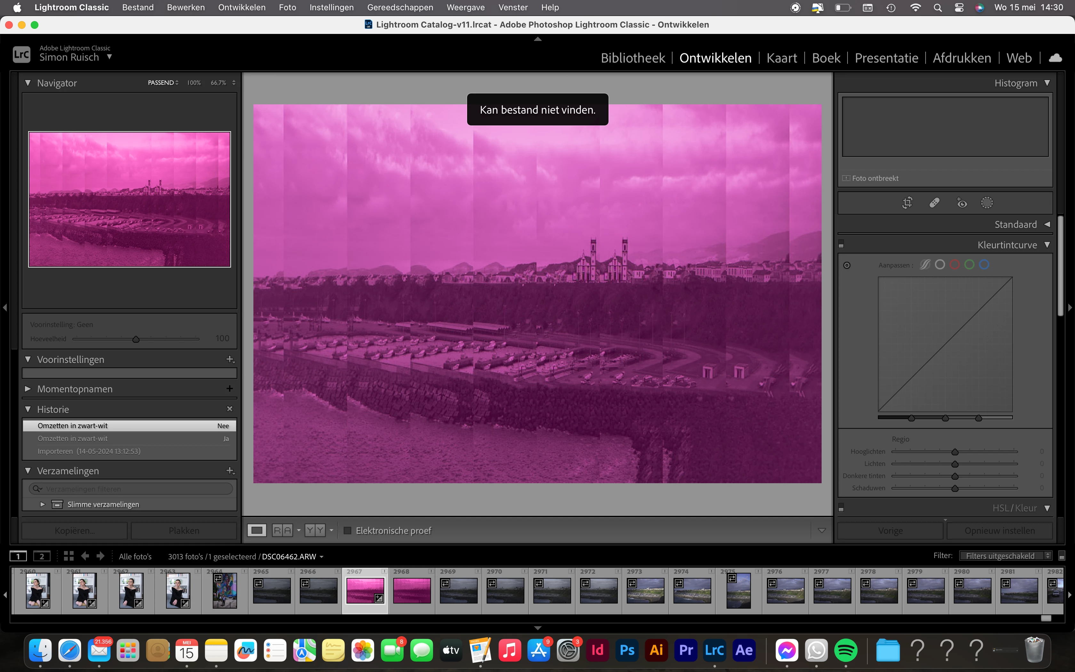Click the Opnieuw instellen button
Image resolution: width=1075 pixels, height=672 pixels.
(x=999, y=530)
